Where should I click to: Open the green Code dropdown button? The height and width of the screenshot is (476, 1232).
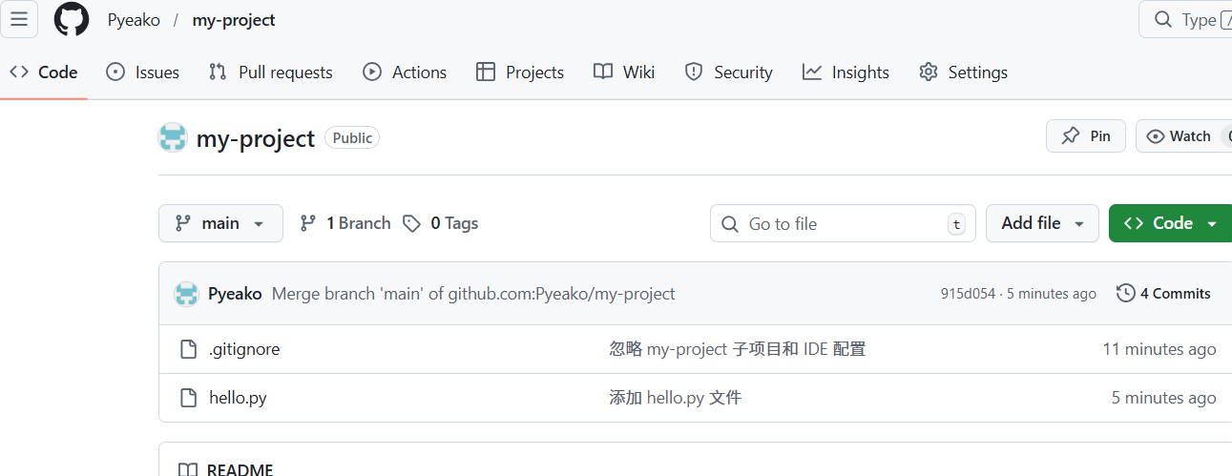1171,223
